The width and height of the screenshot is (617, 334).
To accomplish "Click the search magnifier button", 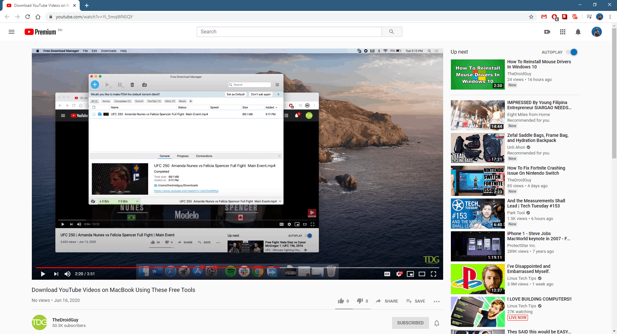I will click(x=391, y=32).
